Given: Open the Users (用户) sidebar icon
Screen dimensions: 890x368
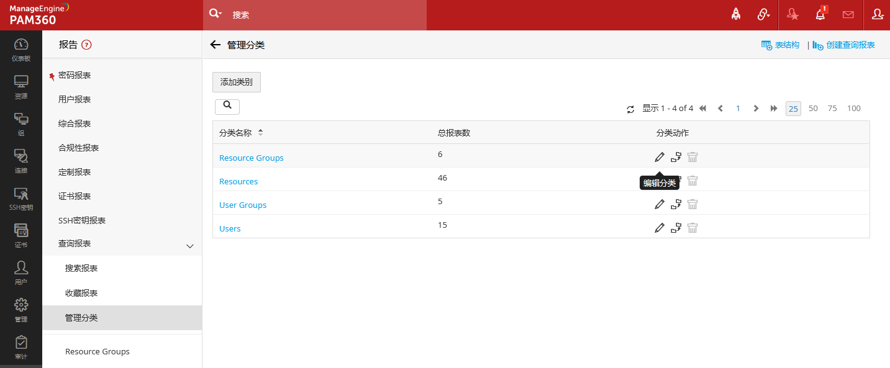Looking at the screenshot, I should pyautogui.click(x=21, y=273).
